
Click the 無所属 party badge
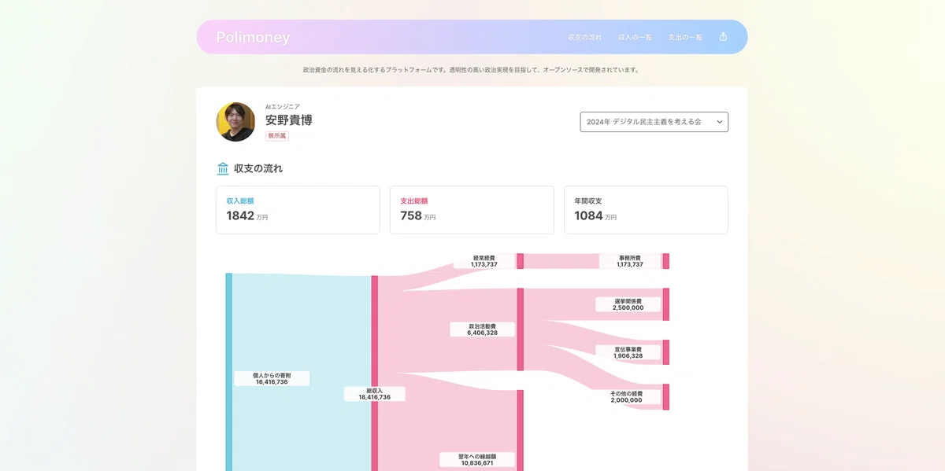[277, 136]
